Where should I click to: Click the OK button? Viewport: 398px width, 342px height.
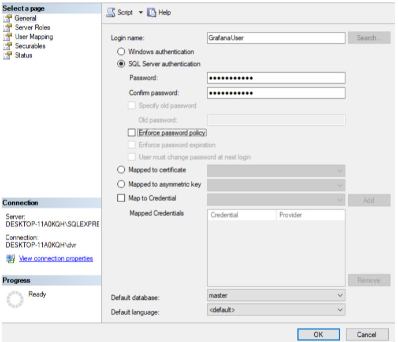[x=318, y=334]
